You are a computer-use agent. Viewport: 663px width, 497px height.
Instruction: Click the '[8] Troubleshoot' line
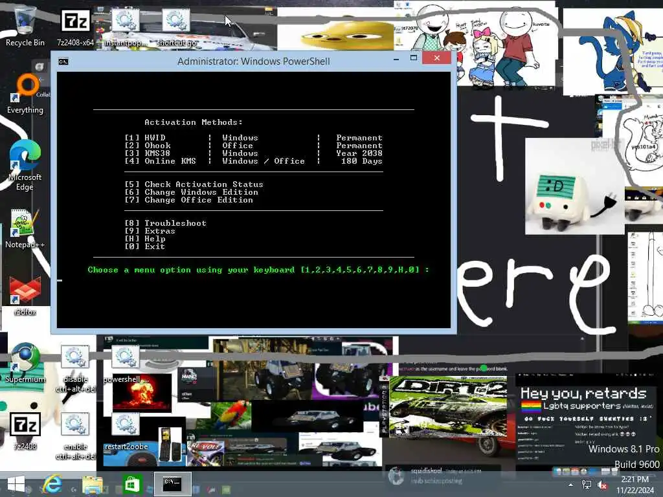165,223
